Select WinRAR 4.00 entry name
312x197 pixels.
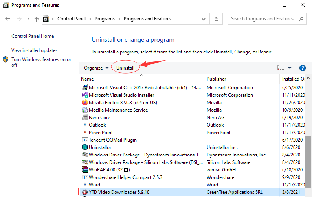[109, 170]
